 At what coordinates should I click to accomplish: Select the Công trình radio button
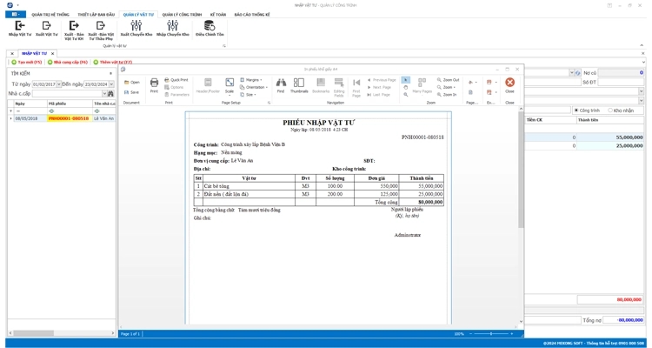[576, 110]
